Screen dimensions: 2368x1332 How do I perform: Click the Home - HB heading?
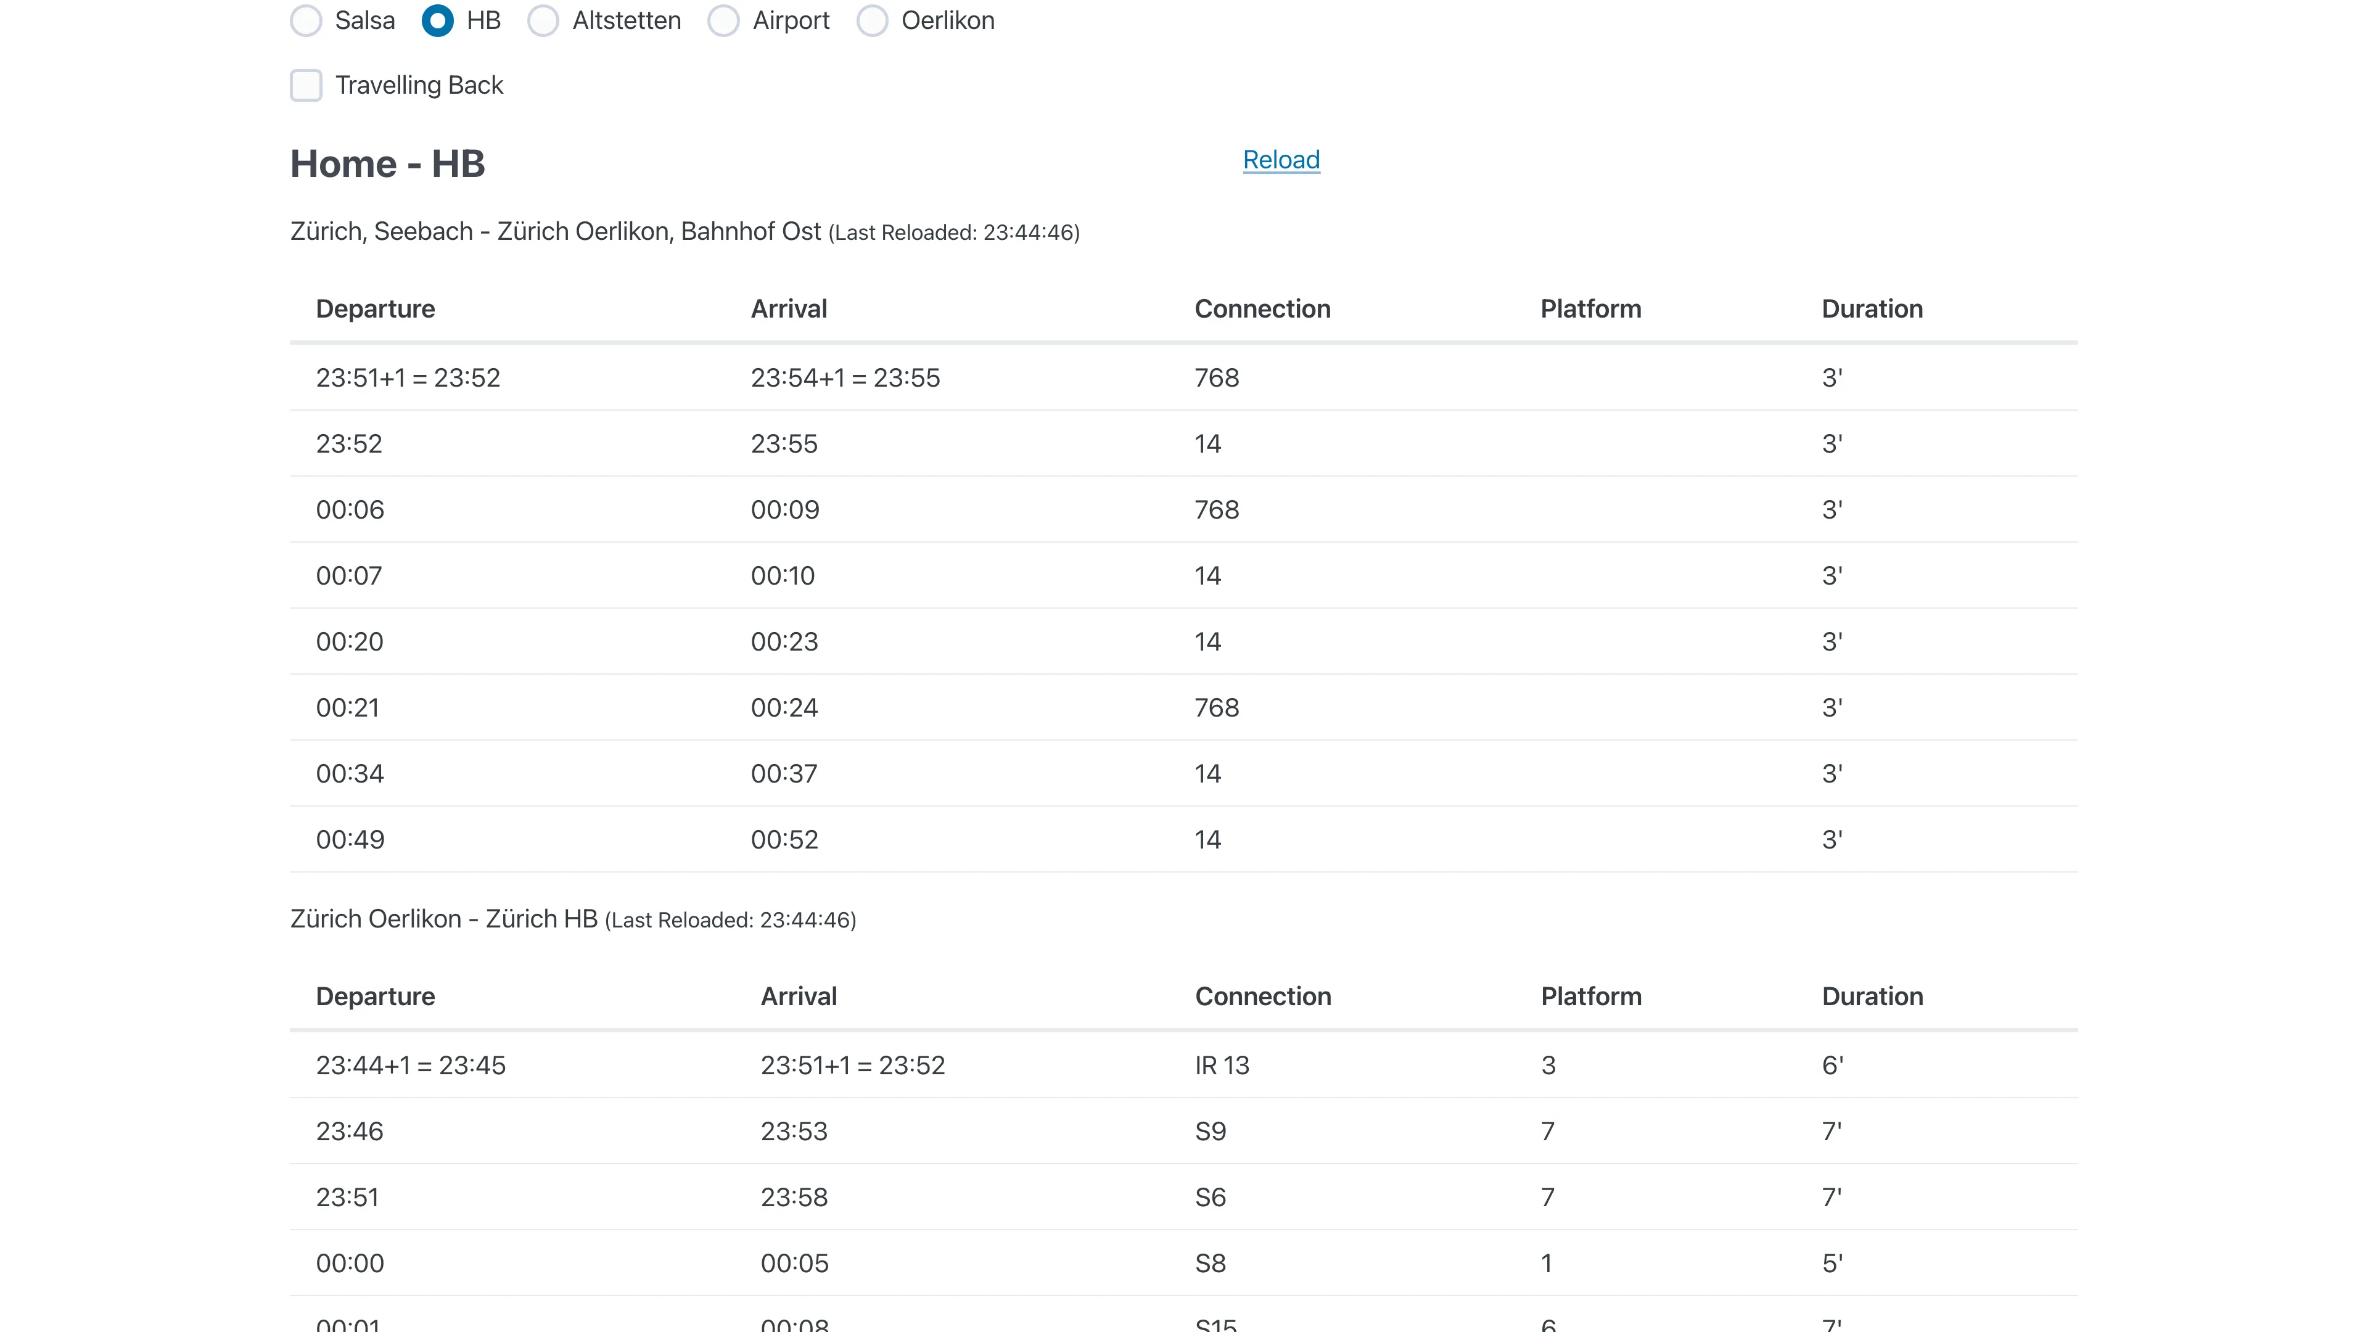click(387, 163)
